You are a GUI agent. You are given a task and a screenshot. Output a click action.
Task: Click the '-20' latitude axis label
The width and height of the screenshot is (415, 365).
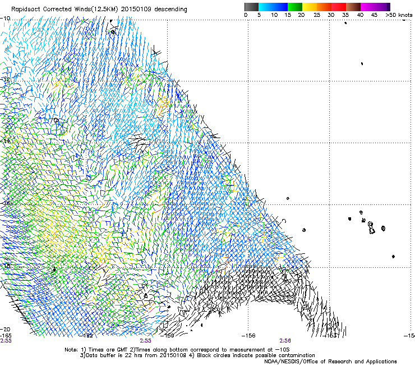click(x=5, y=329)
